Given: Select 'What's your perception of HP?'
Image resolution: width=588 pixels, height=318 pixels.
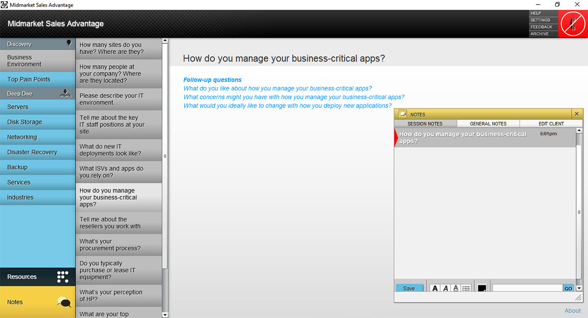Looking at the screenshot, I should pos(119,295).
